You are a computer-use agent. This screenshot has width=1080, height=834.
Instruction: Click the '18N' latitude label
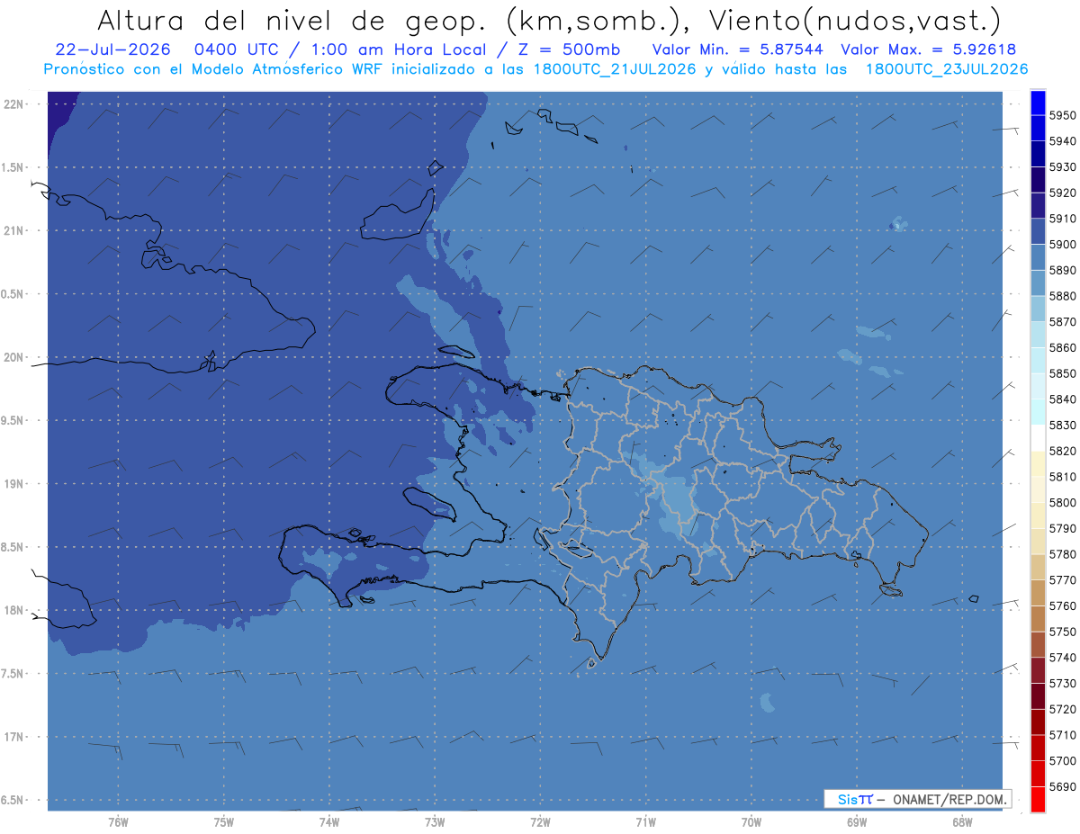(14, 610)
